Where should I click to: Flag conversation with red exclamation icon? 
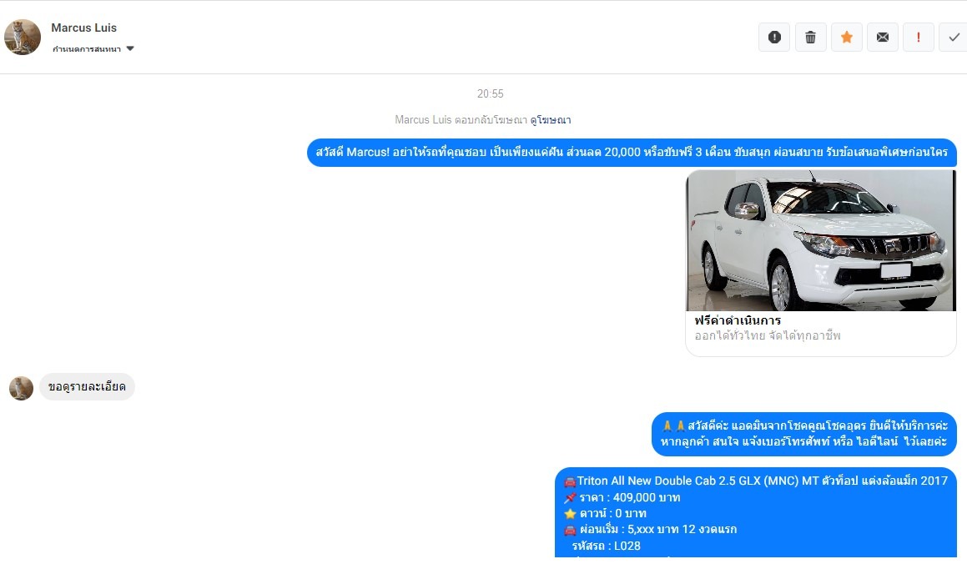(x=919, y=37)
